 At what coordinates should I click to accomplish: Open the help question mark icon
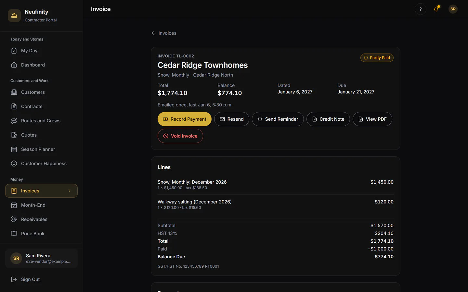tap(421, 9)
